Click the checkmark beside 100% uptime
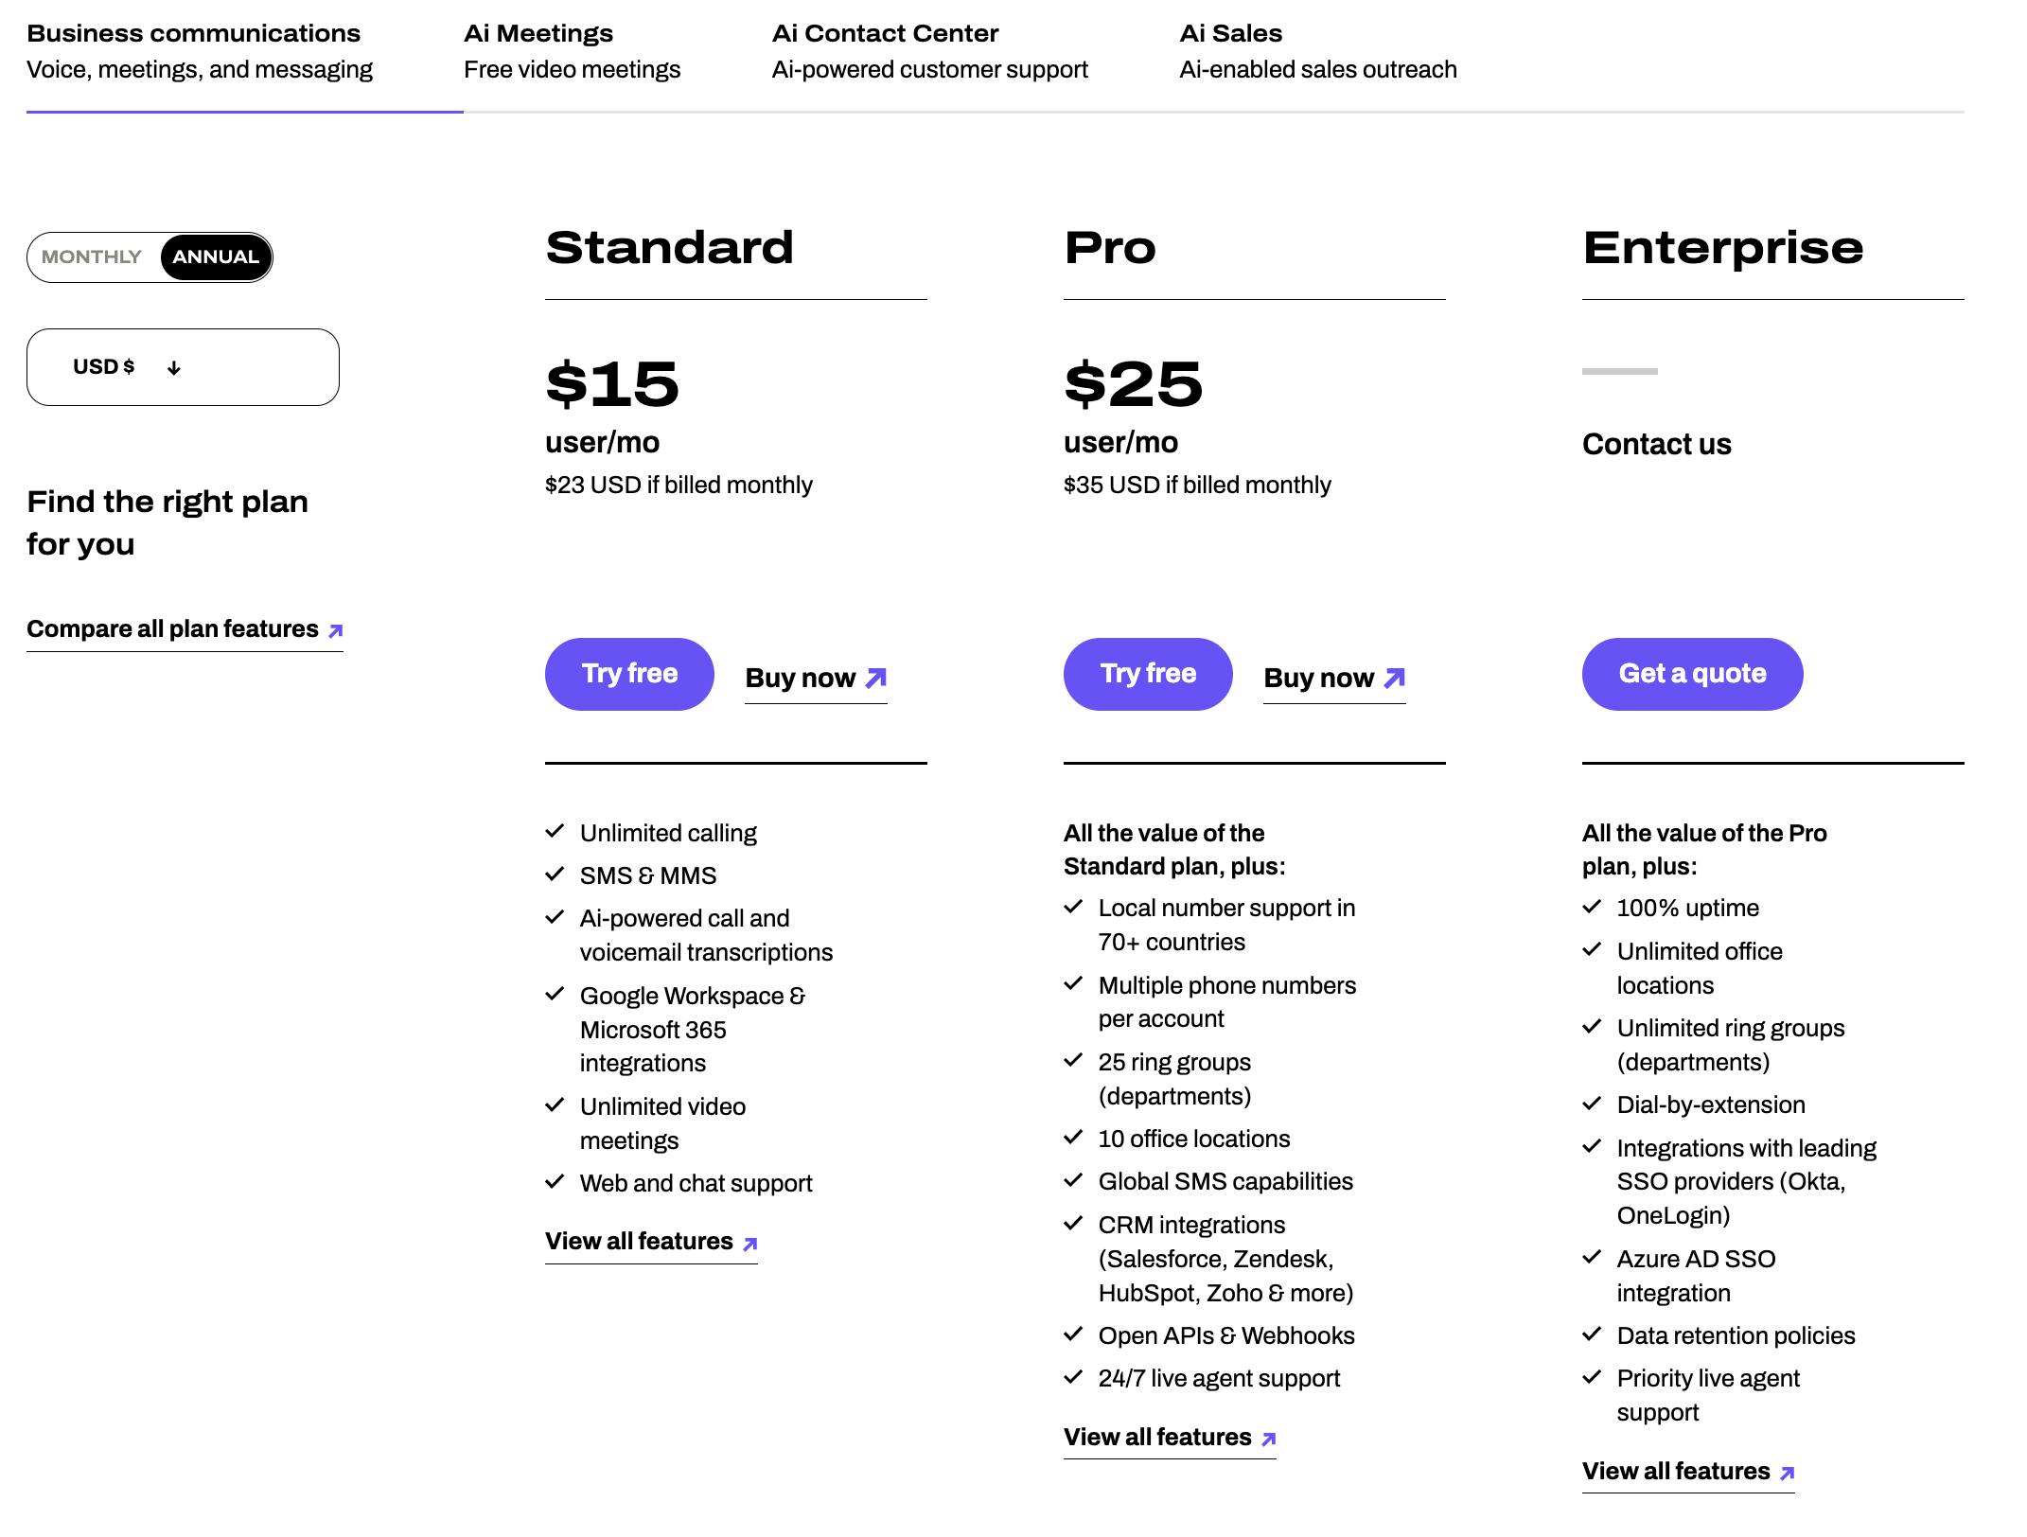The height and width of the screenshot is (1537, 2027). click(1592, 907)
